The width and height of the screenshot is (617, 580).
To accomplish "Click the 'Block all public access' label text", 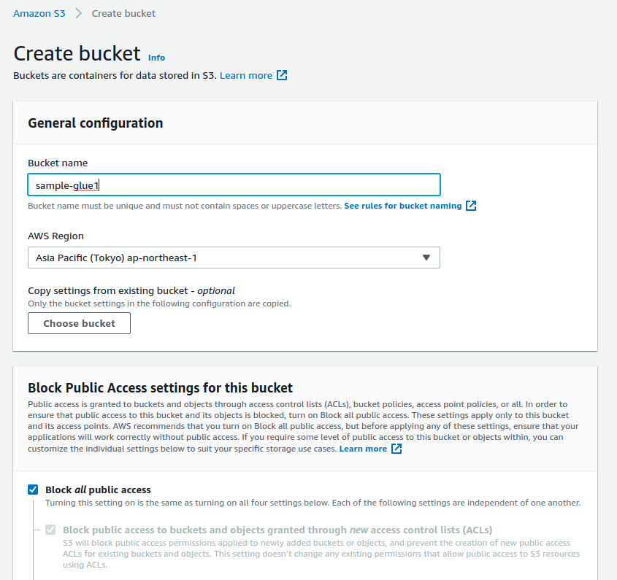I will [98, 490].
